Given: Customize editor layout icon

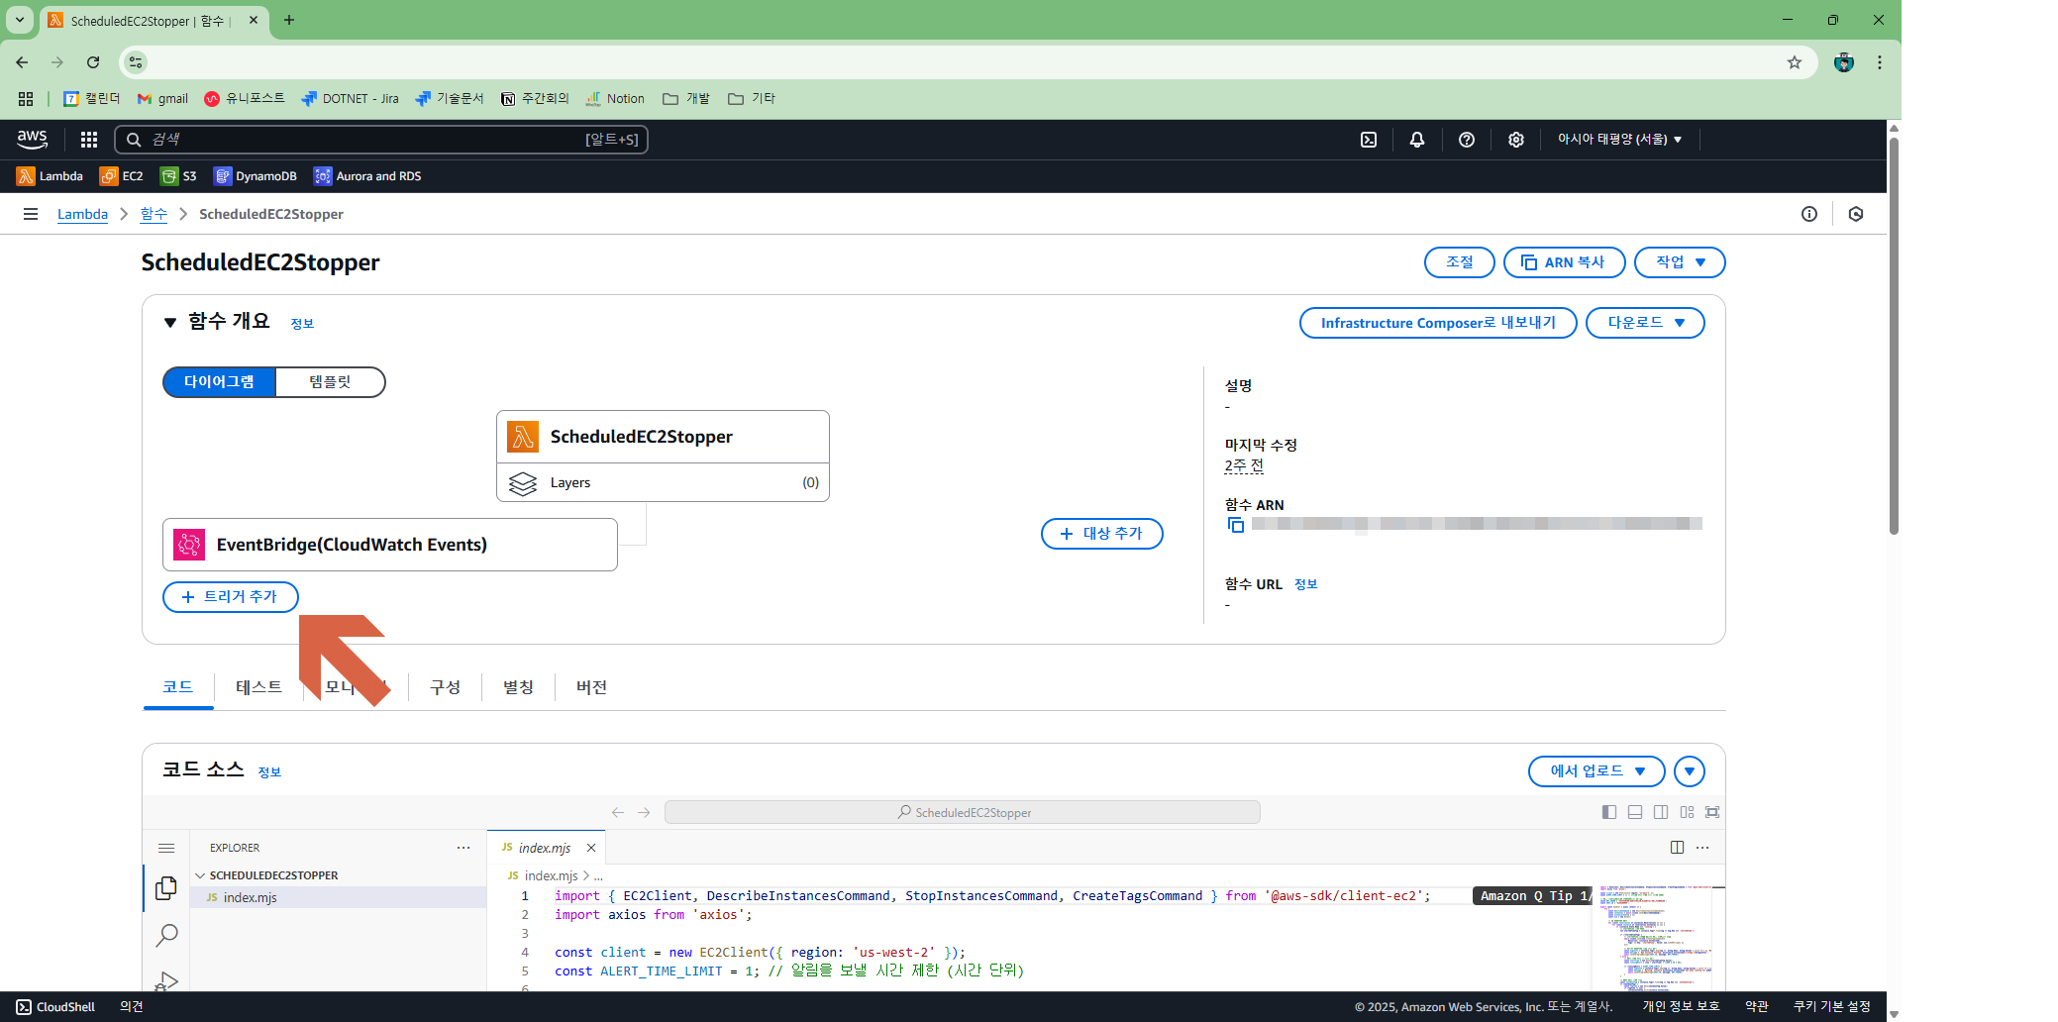Looking at the screenshot, I should [1687, 812].
